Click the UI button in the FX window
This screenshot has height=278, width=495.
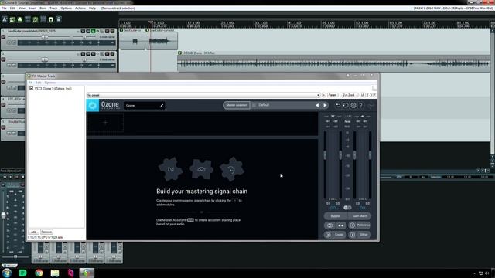click(363, 95)
